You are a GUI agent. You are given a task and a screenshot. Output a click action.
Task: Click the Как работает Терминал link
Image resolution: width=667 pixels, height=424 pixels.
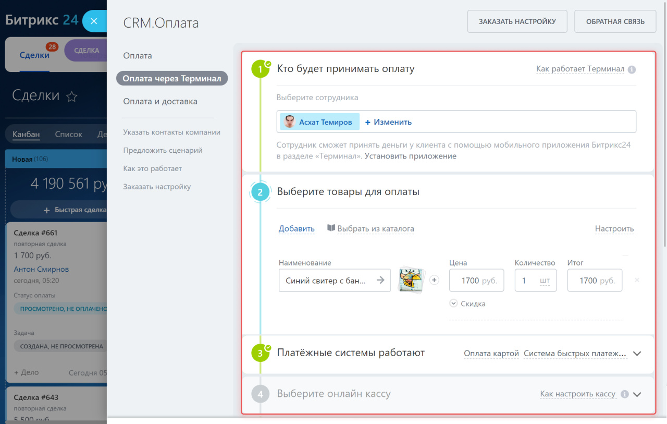(580, 69)
